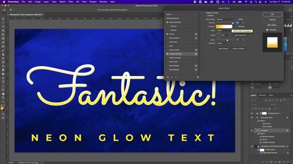Click OK in Layer Style dialog
Image resolution: width=293 pixels, height=164 pixels.
tap(272, 14)
